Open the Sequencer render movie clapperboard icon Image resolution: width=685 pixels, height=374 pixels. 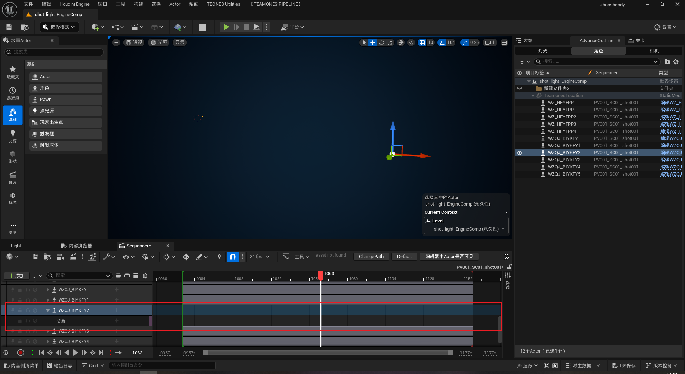point(73,257)
